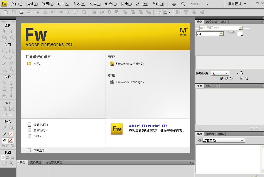
Task: Open the 当前文档 styles dropdown
Action: (x=223, y=140)
